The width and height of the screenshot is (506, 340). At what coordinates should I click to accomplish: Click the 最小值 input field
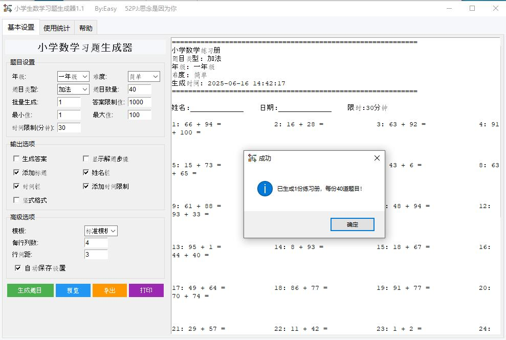(69, 115)
